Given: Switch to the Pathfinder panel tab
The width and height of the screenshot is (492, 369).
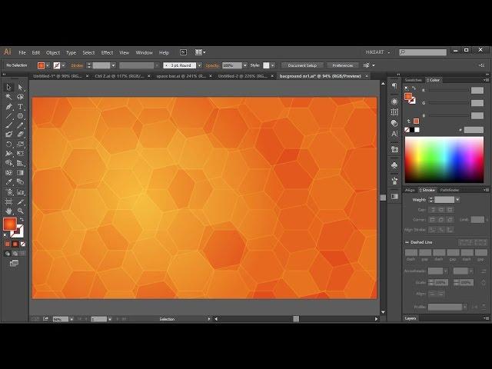Looking at the screenshot, I should 449,190.
